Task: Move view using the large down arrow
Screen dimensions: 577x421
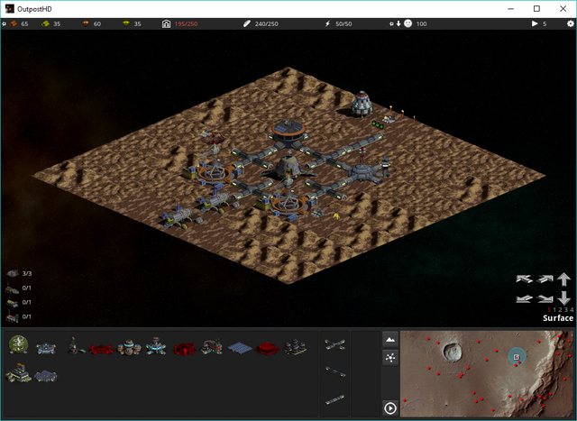Action: [x=563, y=297]
